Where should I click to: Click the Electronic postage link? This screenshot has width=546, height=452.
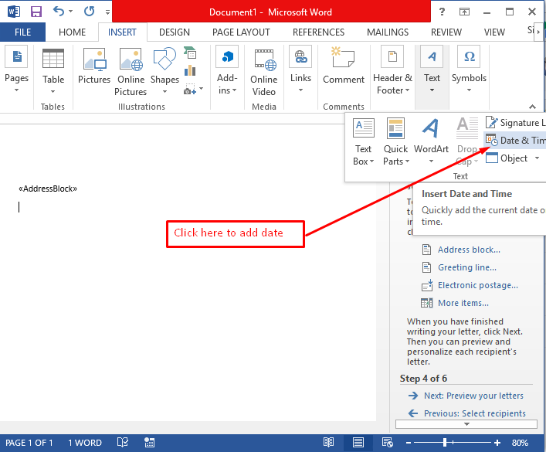click(x=478, y=285)
